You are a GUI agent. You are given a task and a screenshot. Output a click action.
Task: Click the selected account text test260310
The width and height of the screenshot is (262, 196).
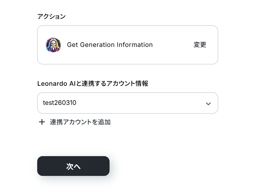(x=60, y=103)
